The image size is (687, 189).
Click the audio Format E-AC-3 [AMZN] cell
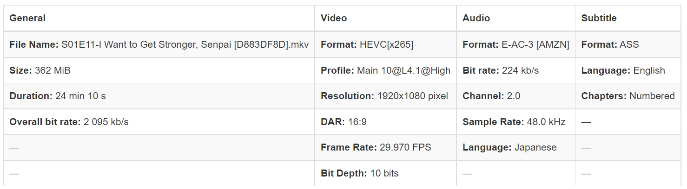(x=515, y=45)
